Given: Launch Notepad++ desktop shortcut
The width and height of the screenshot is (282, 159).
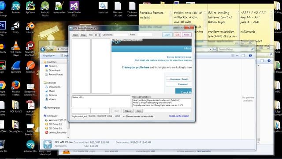Looking at the screenshot, I should (x=59, y=8).
